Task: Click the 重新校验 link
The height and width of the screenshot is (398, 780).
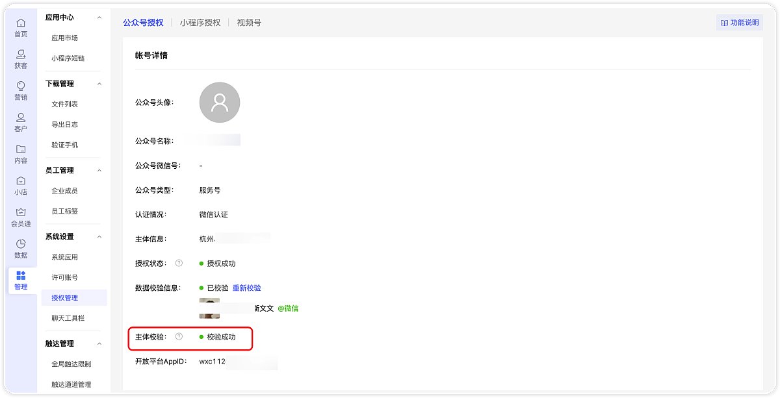Action: coord(247,288)
